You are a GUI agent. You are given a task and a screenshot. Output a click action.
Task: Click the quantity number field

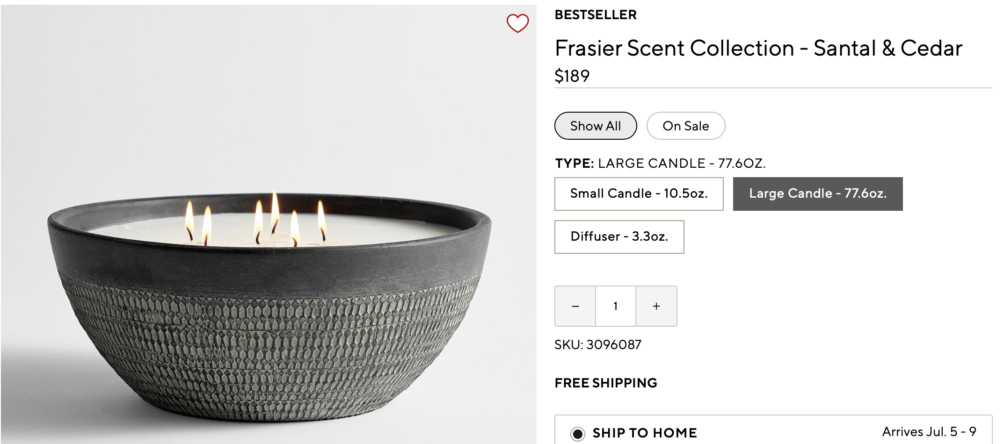[x=615, y=306]
